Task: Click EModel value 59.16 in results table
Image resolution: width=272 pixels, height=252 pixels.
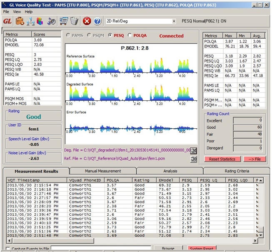Action: click(x=165, y=219)
